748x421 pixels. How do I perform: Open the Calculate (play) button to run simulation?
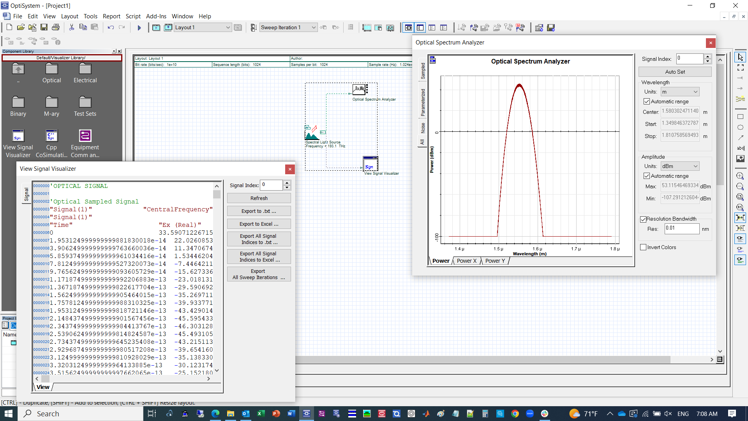pos(139,27)
